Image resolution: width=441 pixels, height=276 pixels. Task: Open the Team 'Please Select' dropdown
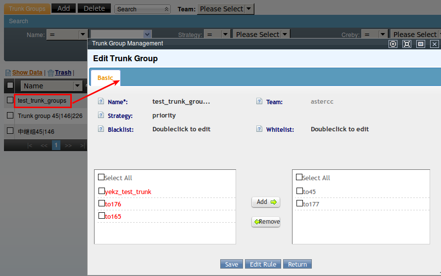click(226, 9)
